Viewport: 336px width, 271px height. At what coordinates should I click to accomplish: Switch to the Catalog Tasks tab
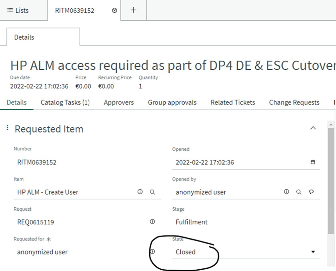(65, 103)
